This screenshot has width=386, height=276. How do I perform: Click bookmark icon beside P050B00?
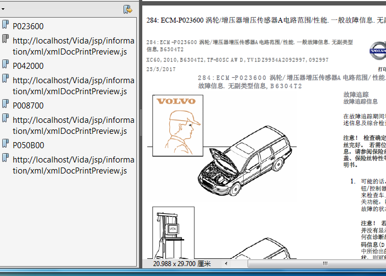6,143
